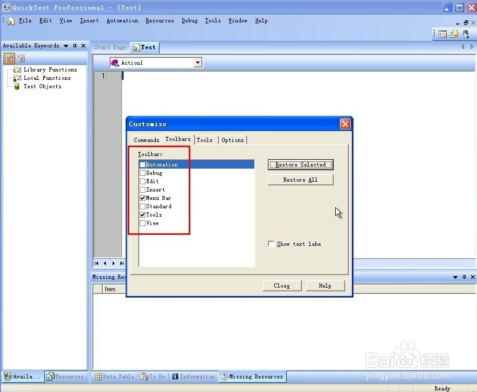Open the View menu

point(66,21)
